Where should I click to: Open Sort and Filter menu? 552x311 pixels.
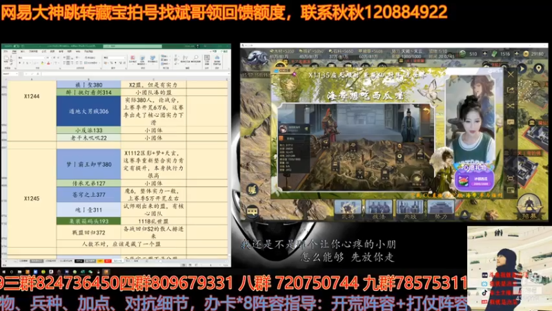[x=185, y=59]
